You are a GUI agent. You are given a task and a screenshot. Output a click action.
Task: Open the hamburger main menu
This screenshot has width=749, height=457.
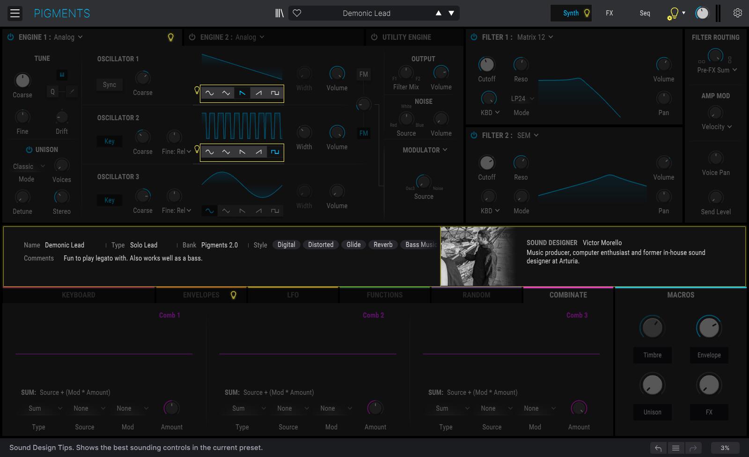click(15, 13)
